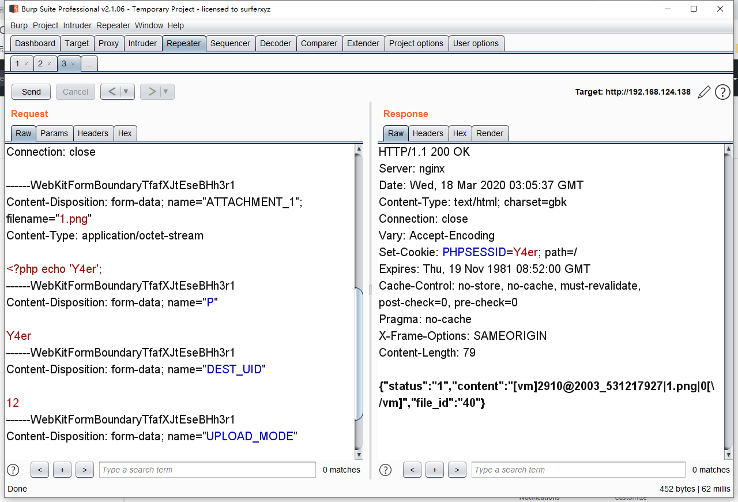Viewport: 738px width, 502px height.
Task: Click request search next match button
Action: pyautogui.click(x=84, y=470)
